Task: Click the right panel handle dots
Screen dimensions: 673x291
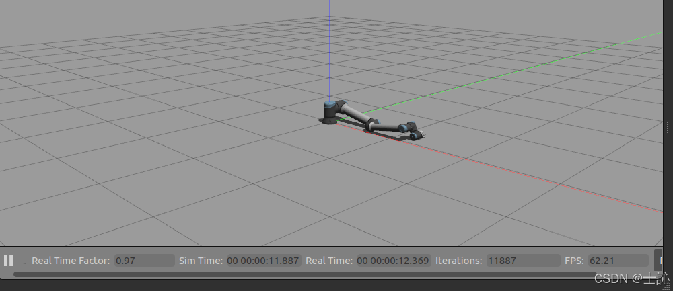Action: point(668,127)
